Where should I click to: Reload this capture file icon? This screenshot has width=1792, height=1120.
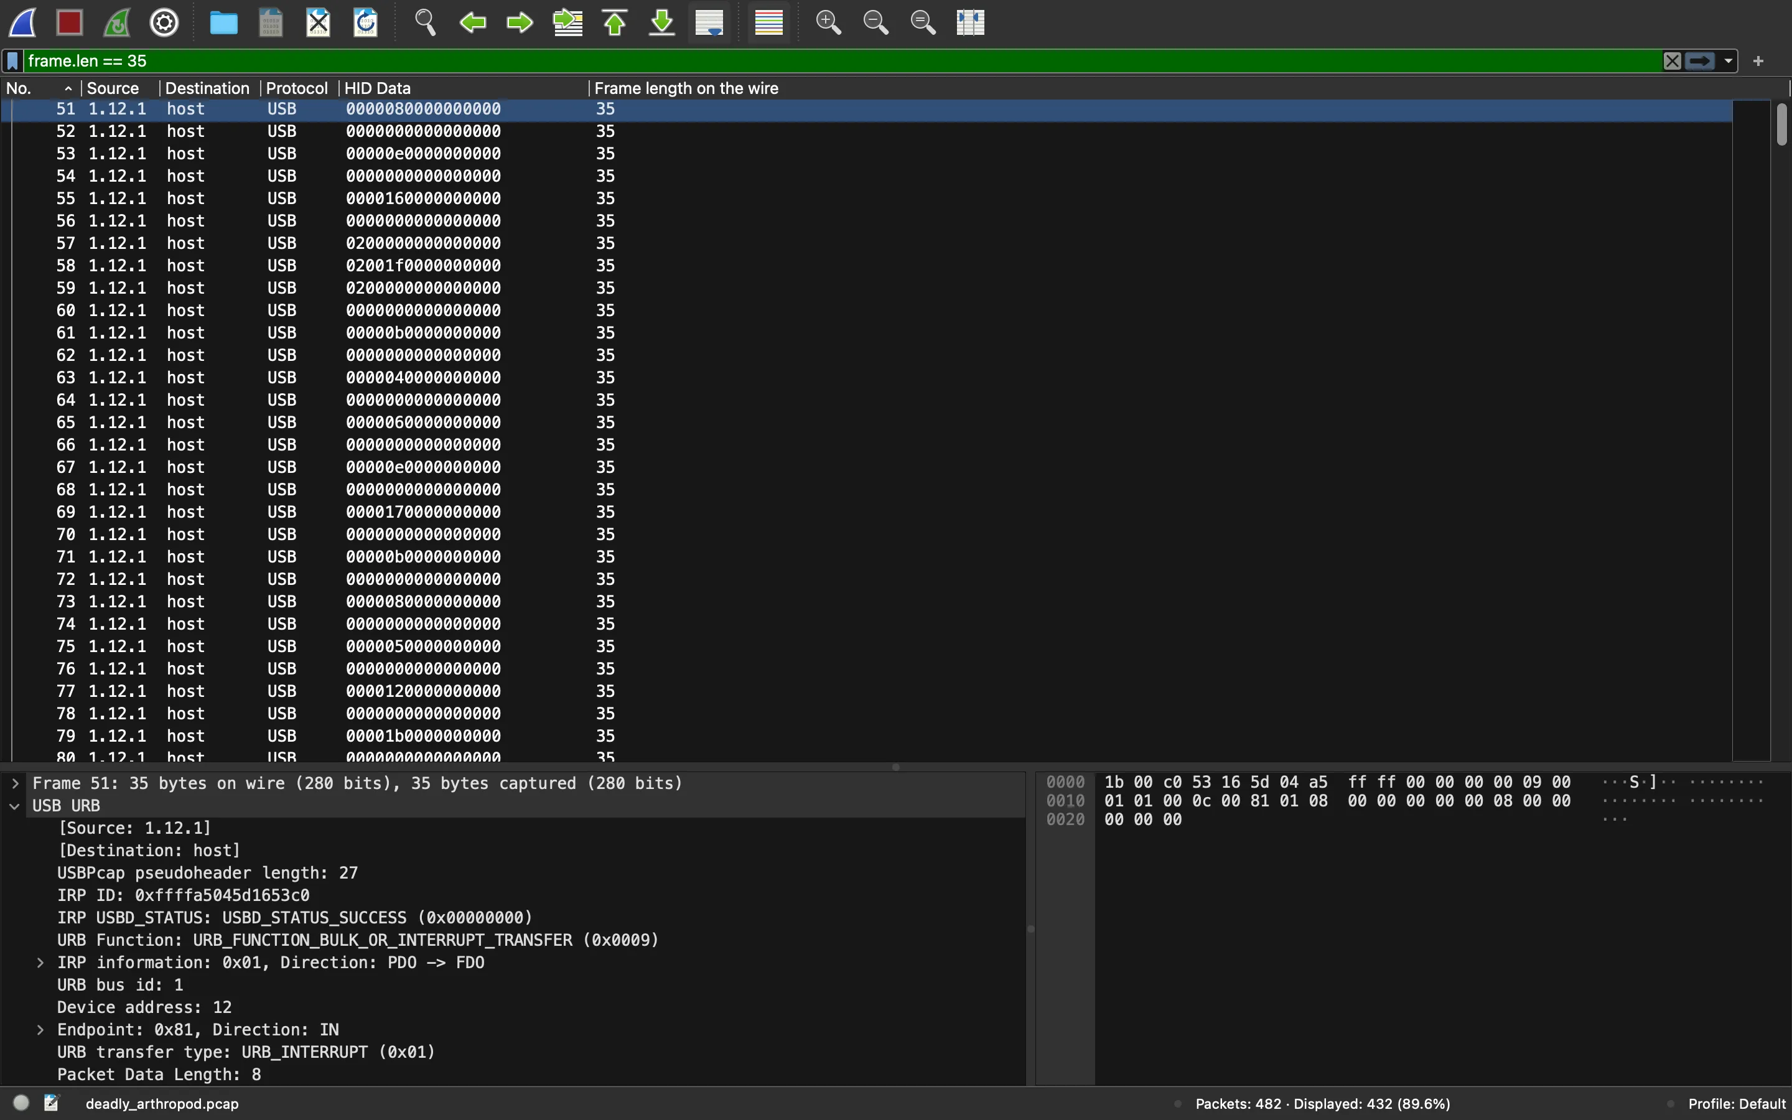(366, 22)
